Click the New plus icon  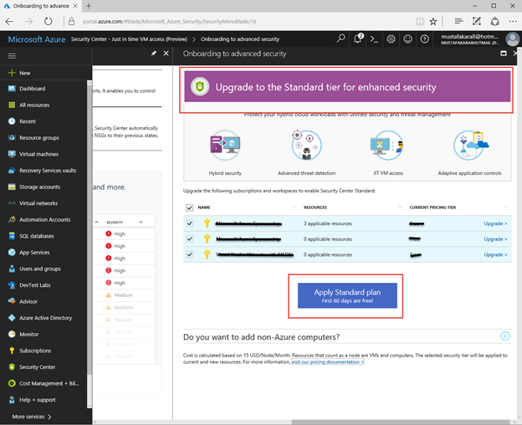pyautogui.click(x=12, y=73)
